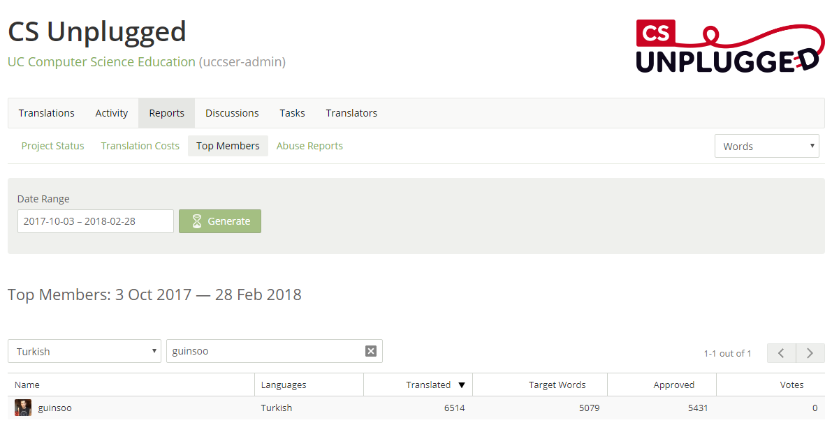Go to next page of results arrow
This screenshot has width=832, height=432.
pyautogui.click(x=810, y=353)
